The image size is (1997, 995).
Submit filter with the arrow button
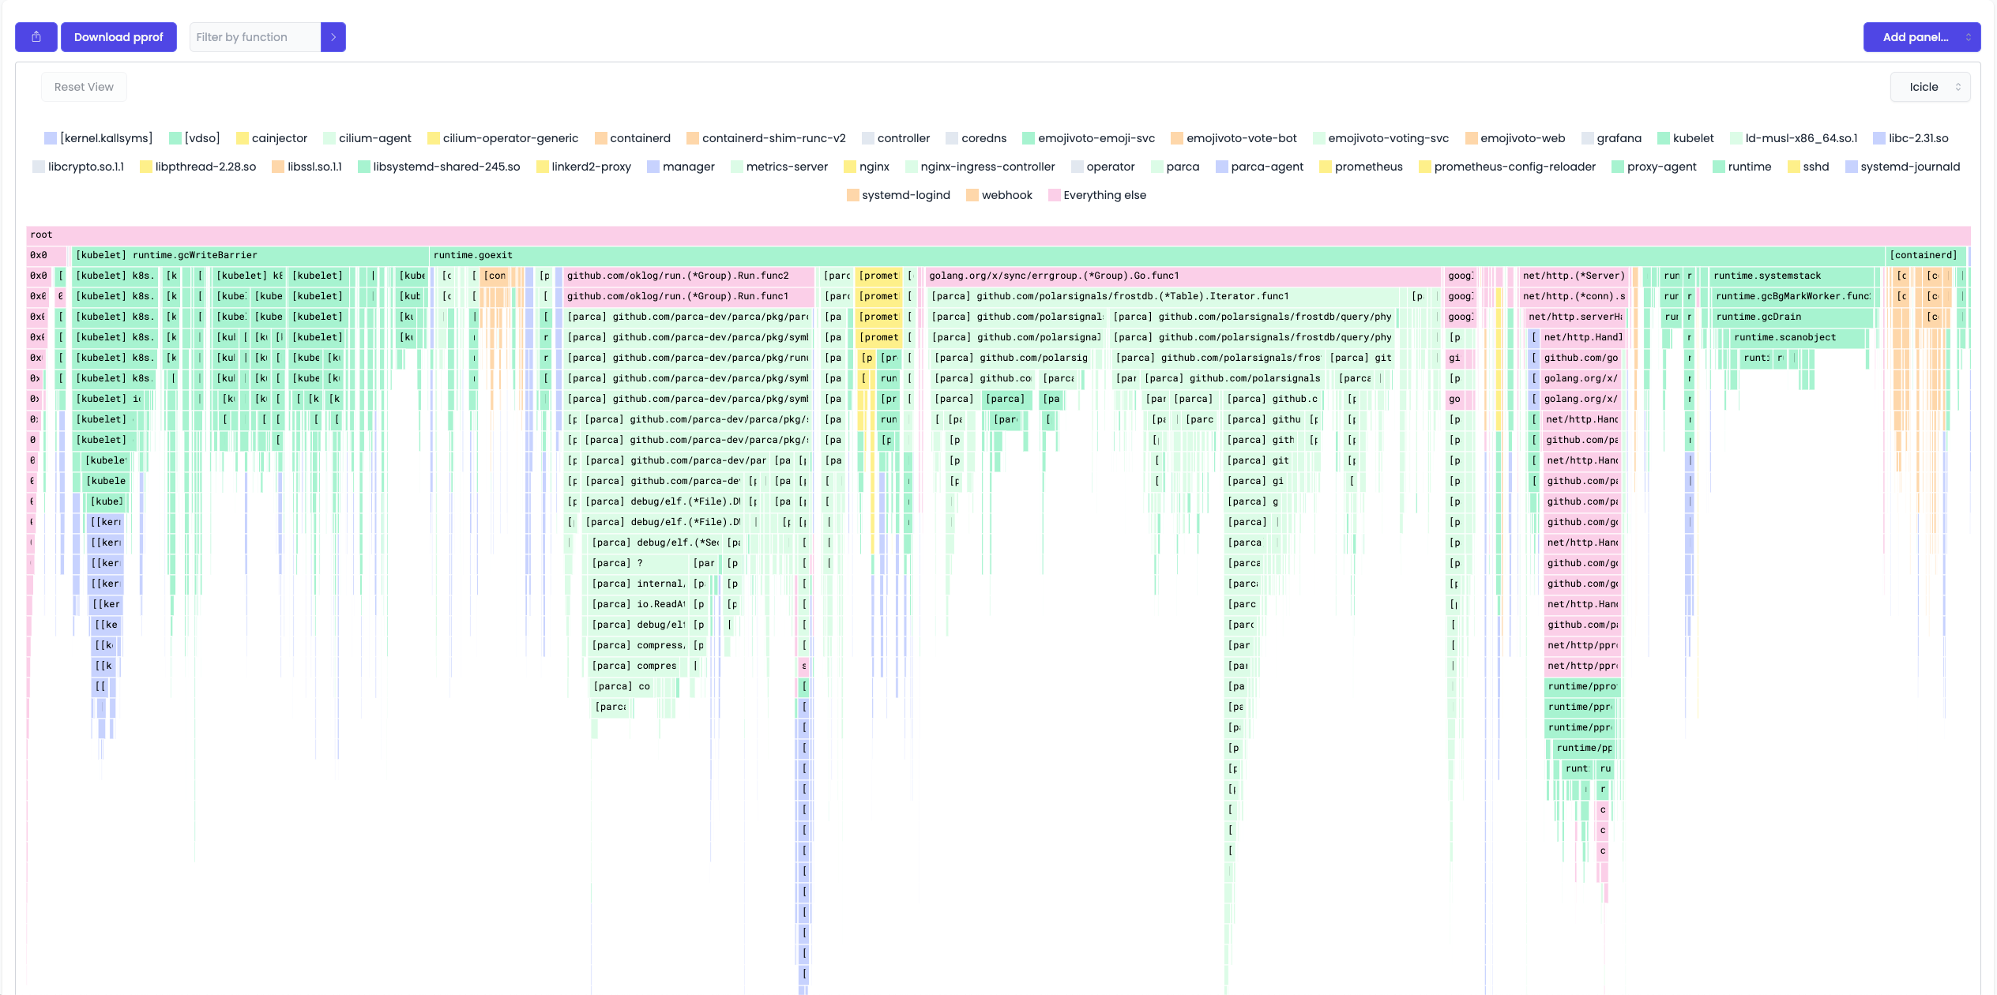pos(333,37)
